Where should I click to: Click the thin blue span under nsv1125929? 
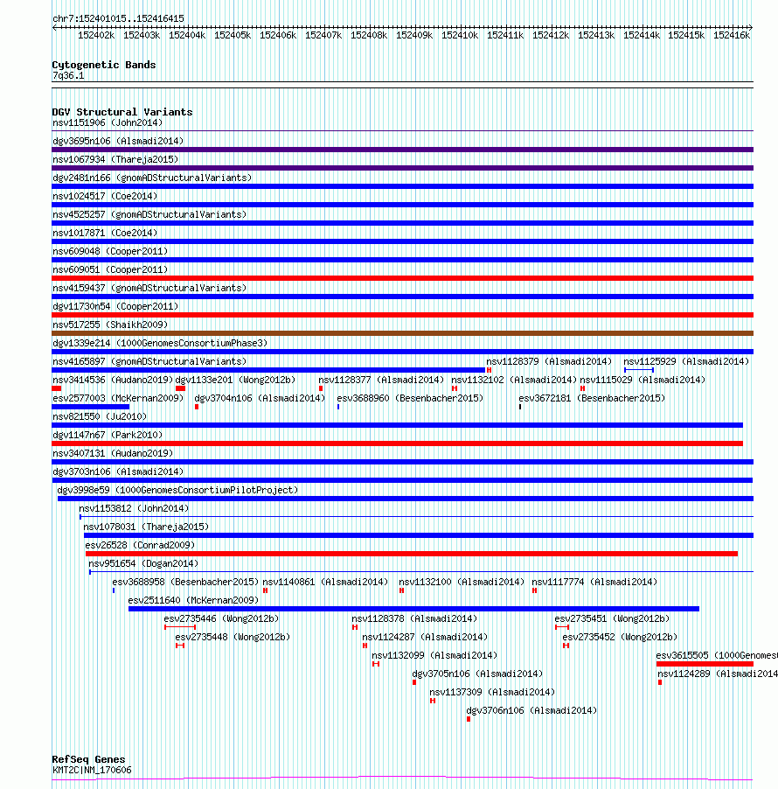639,370
